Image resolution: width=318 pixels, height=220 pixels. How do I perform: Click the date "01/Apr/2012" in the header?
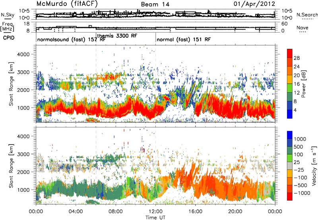click(254, 4)
